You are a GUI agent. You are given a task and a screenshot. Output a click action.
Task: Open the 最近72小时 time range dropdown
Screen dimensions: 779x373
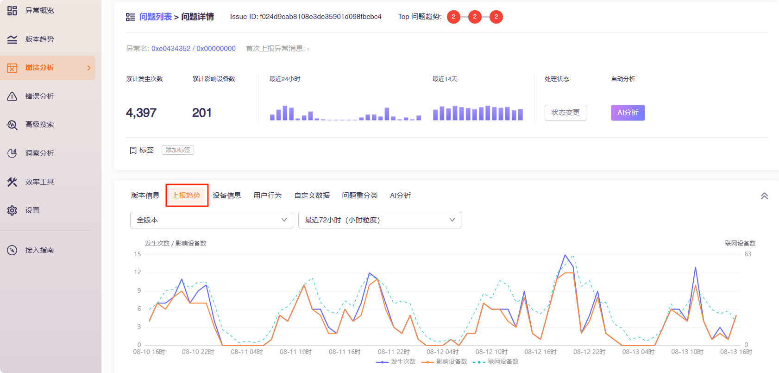point(379,220)
